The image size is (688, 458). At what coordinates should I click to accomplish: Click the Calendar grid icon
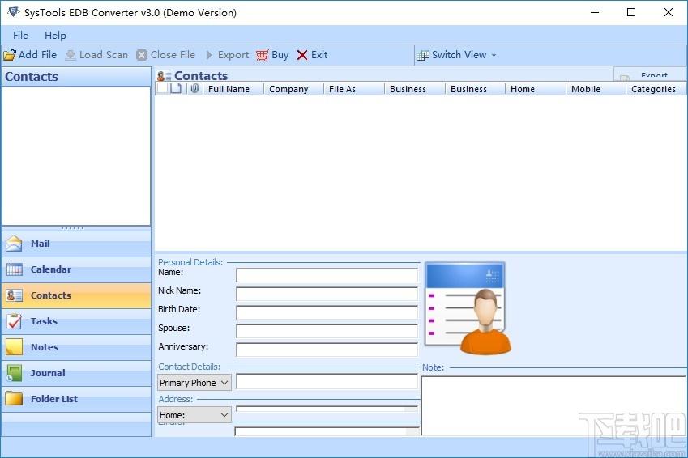pyautogui.click(x=14, y=269)
